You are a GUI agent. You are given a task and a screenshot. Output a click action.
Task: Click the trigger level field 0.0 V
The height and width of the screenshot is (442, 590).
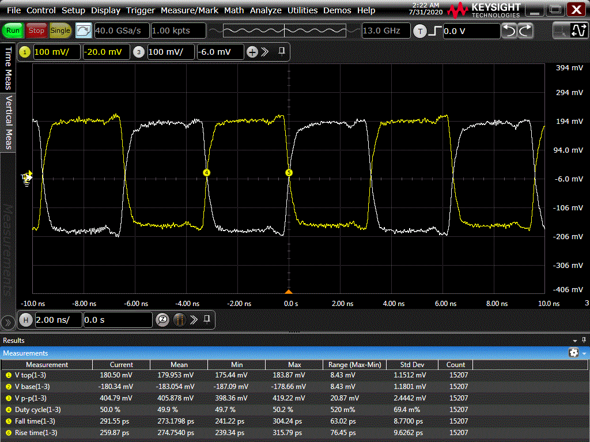tap(472, 31)
